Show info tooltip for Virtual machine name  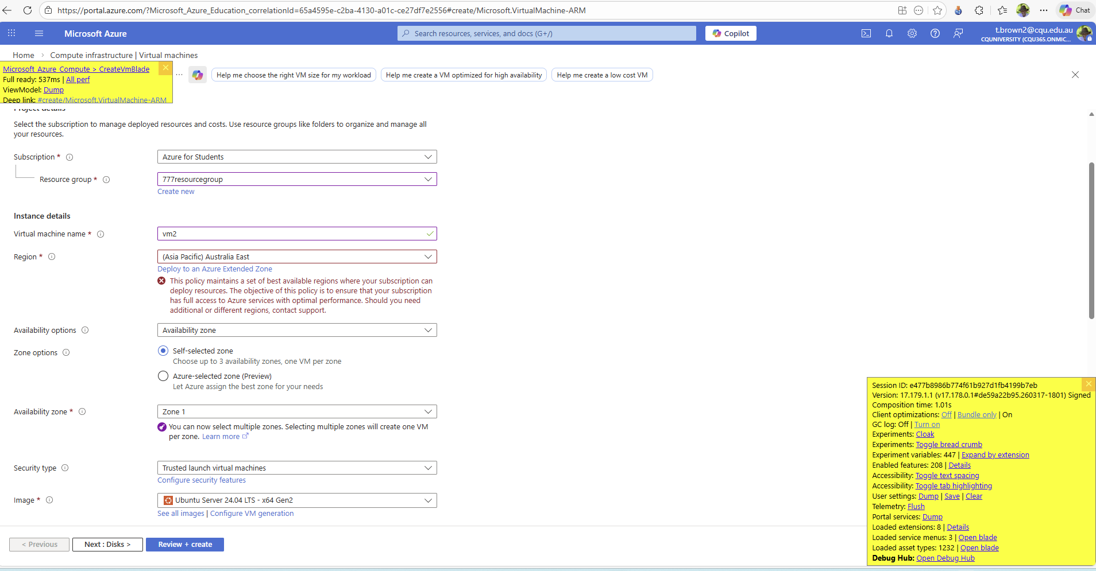[101, 234]
